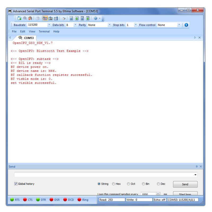Open the Parity dropdown
This screenshot has width=212, height=212.
coord(110,25)
